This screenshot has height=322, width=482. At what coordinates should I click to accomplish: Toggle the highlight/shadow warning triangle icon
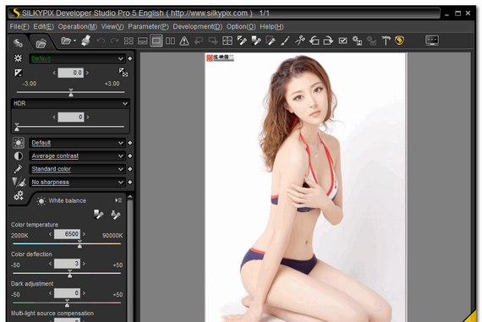click(184, 41)
